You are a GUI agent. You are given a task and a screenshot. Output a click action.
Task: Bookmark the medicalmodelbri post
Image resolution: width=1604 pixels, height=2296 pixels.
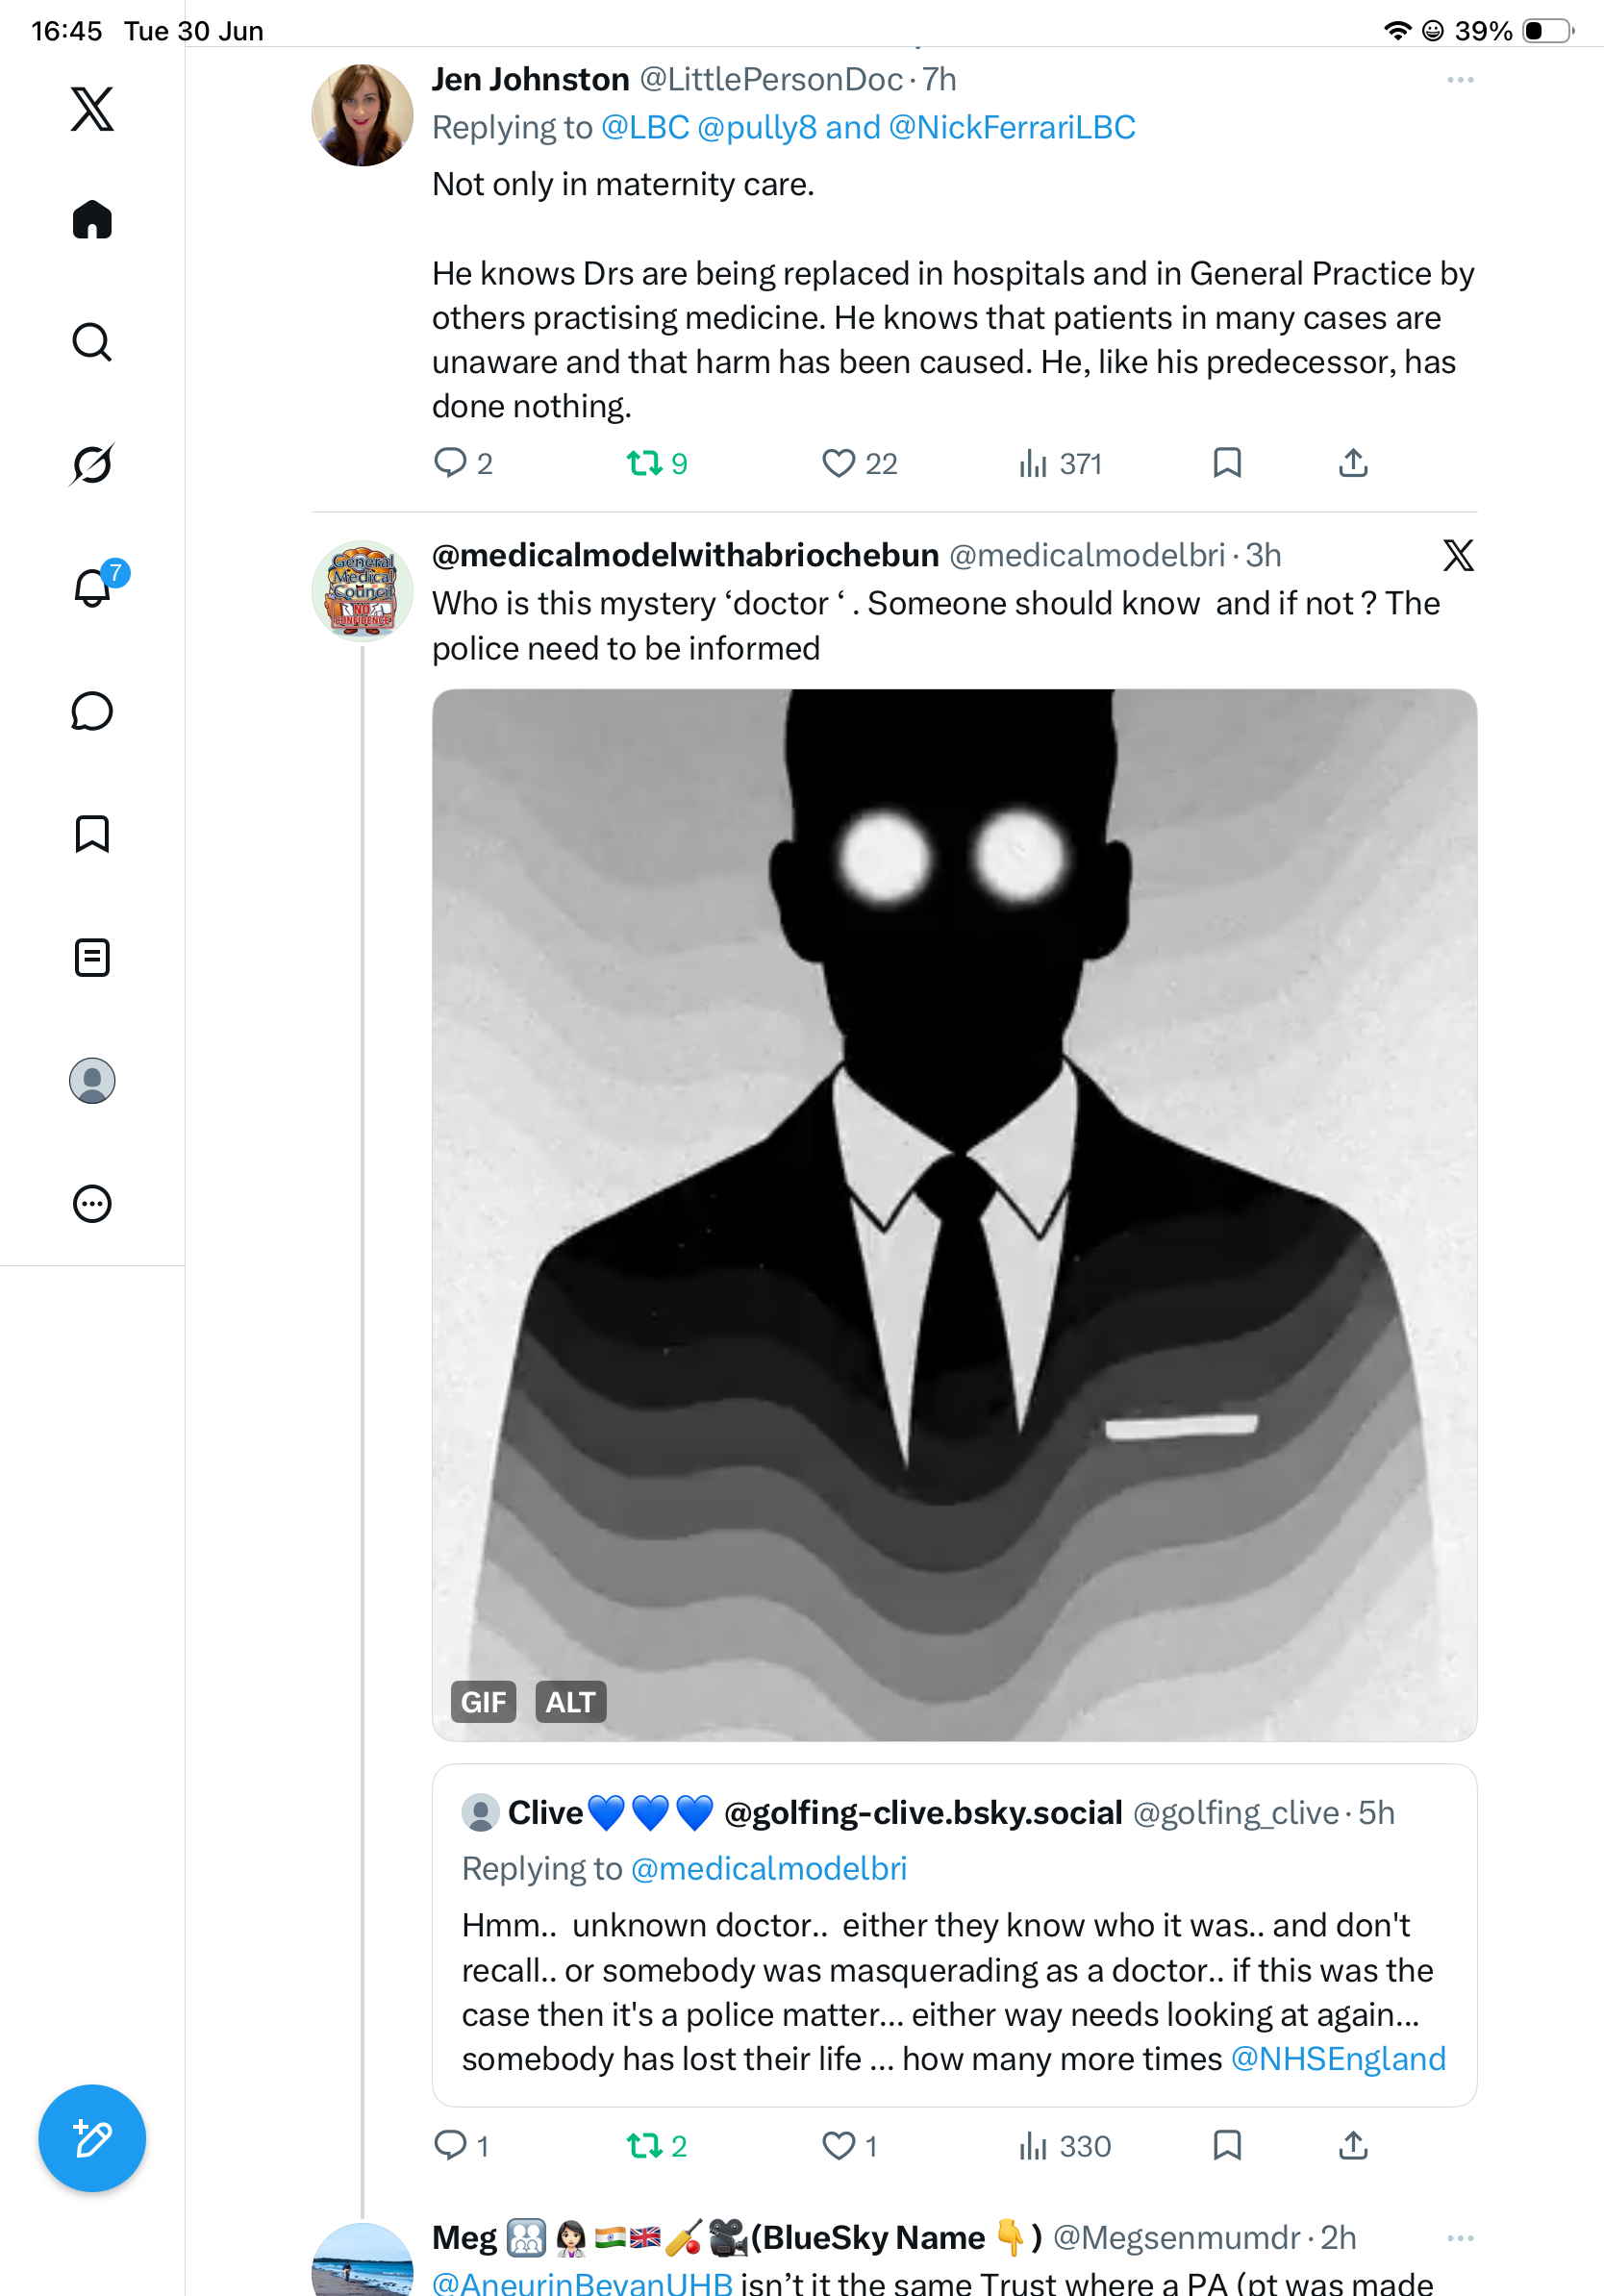(x=1227, y=2145)
